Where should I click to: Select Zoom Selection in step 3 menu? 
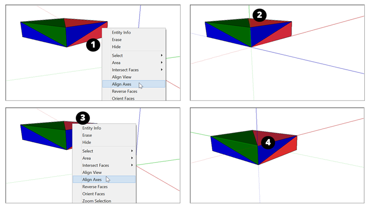point(96,201)
